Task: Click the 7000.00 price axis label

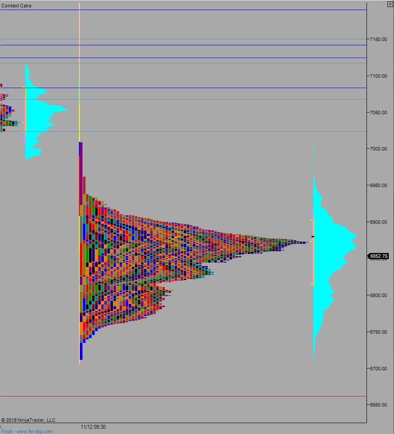Action: coord(378,149)
